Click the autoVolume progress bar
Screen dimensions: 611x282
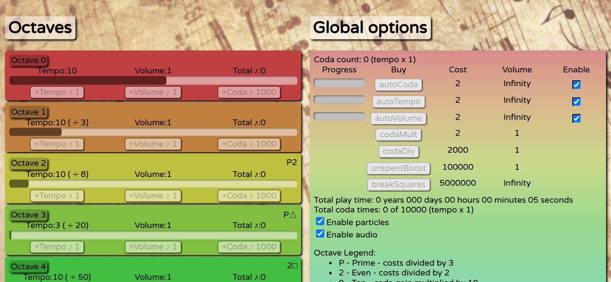pyautogui.click(x=339, y=116)
